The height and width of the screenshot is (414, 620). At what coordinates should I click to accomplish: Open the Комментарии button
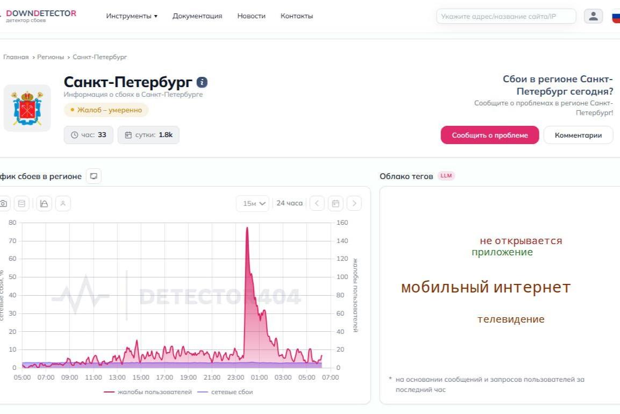coord(578,135)
